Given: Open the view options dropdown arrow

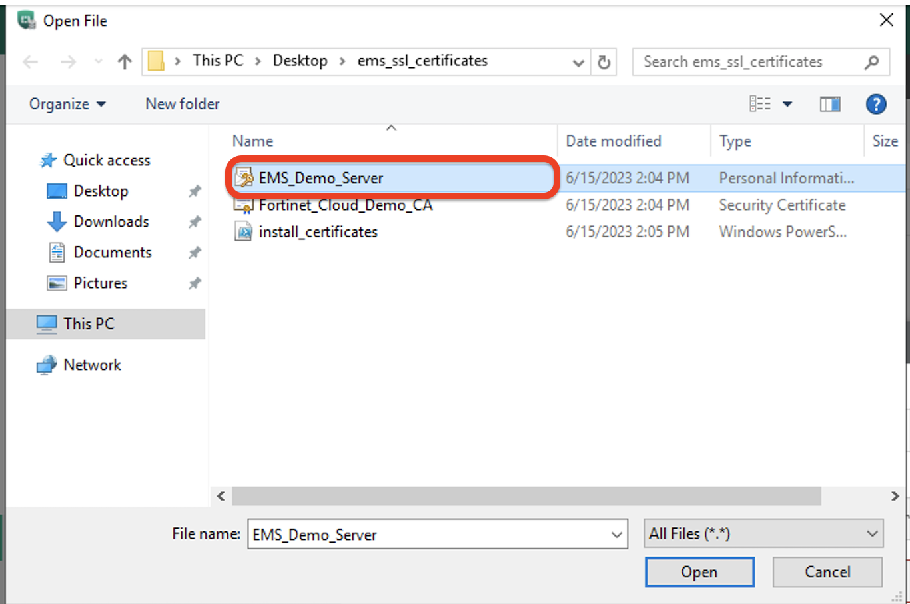Looking at the screenshot, I should tap(787, 104).
